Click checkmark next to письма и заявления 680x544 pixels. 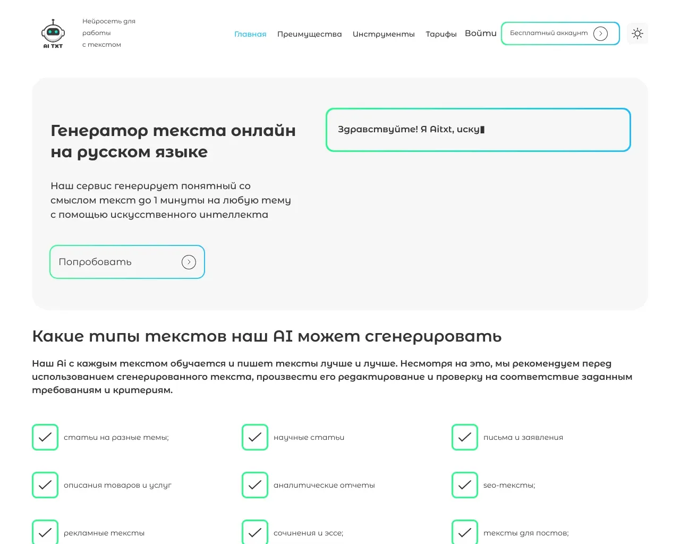click(x=465, y=437)
